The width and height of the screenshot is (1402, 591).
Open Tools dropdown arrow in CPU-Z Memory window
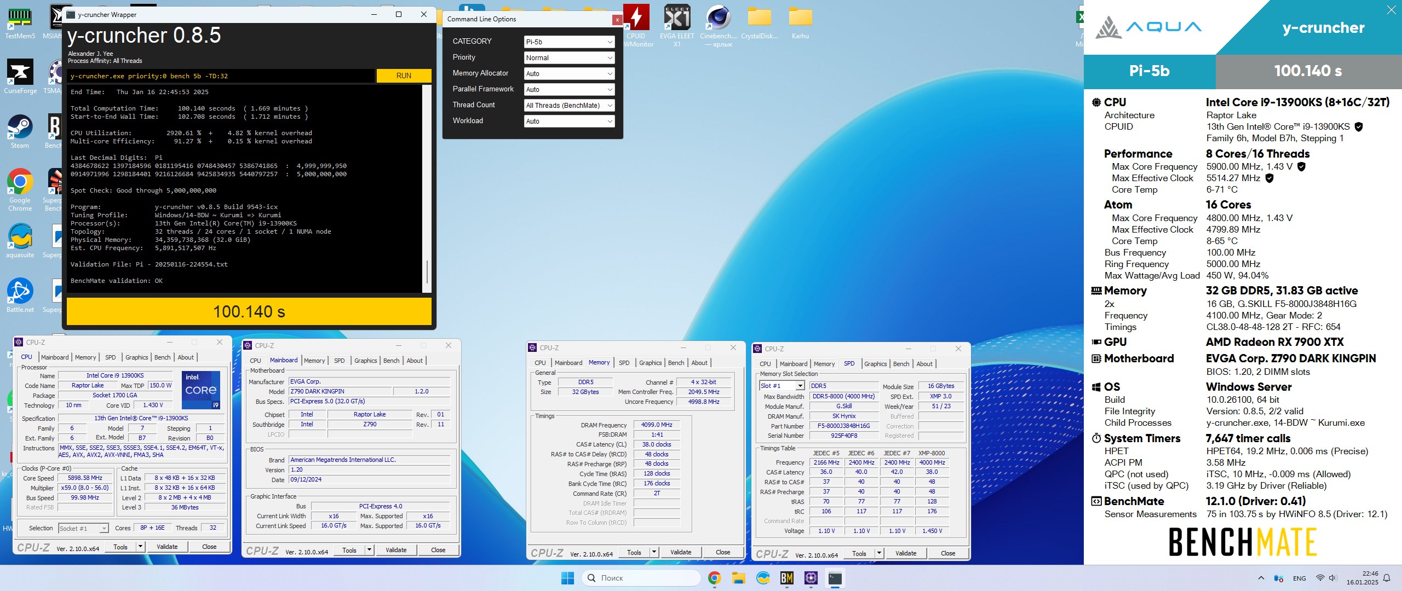[x=654, y=552]
